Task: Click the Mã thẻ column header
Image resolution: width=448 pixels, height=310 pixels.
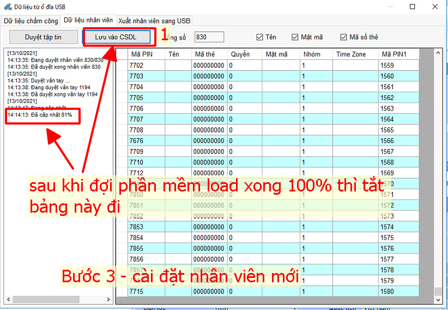Action: click(x=209, y=54)
